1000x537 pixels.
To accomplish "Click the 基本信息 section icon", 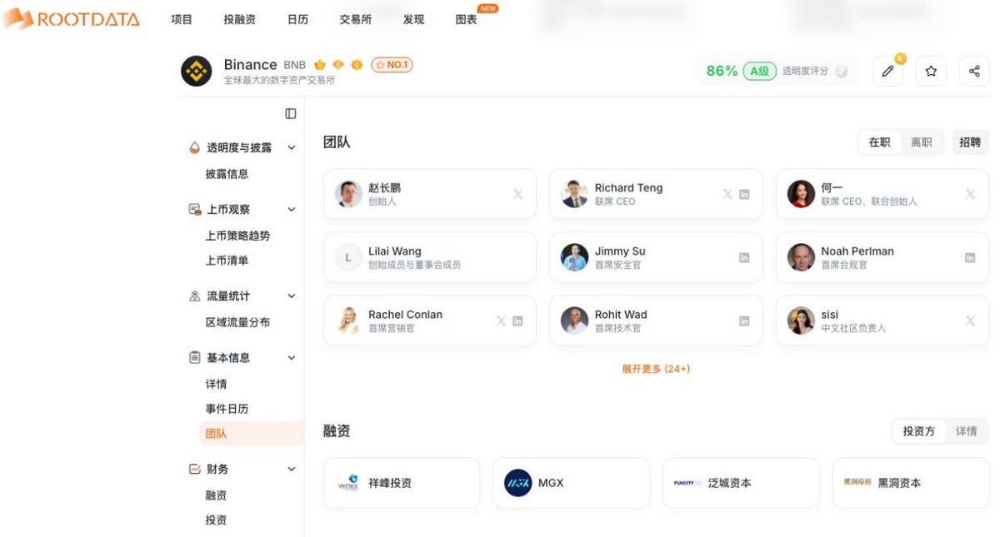I will (194, 357).
